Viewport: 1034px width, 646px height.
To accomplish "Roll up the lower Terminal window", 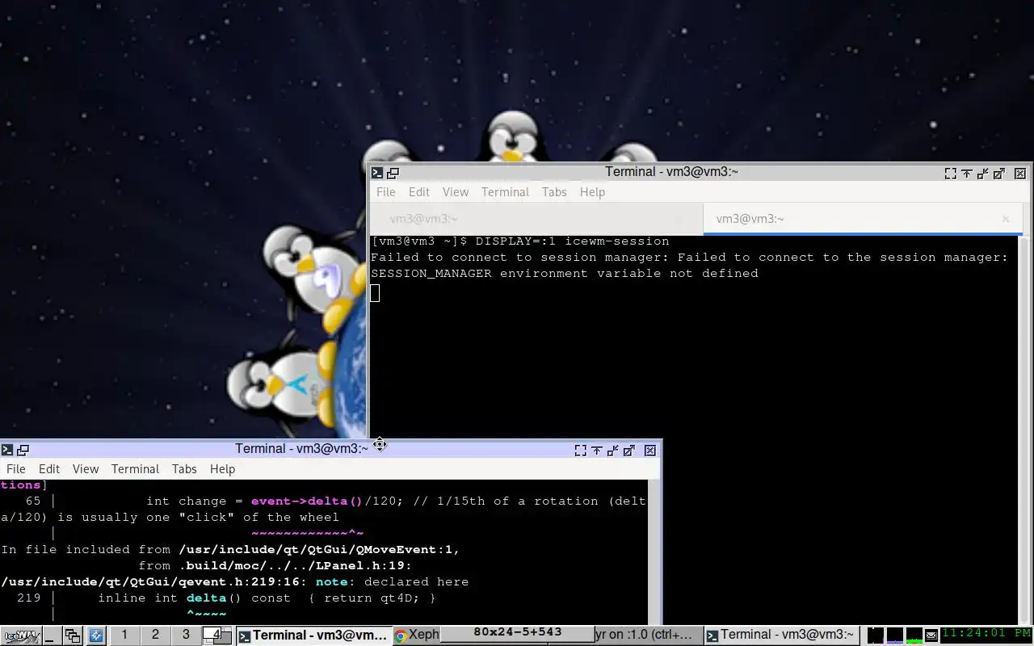I will (597, 450).
